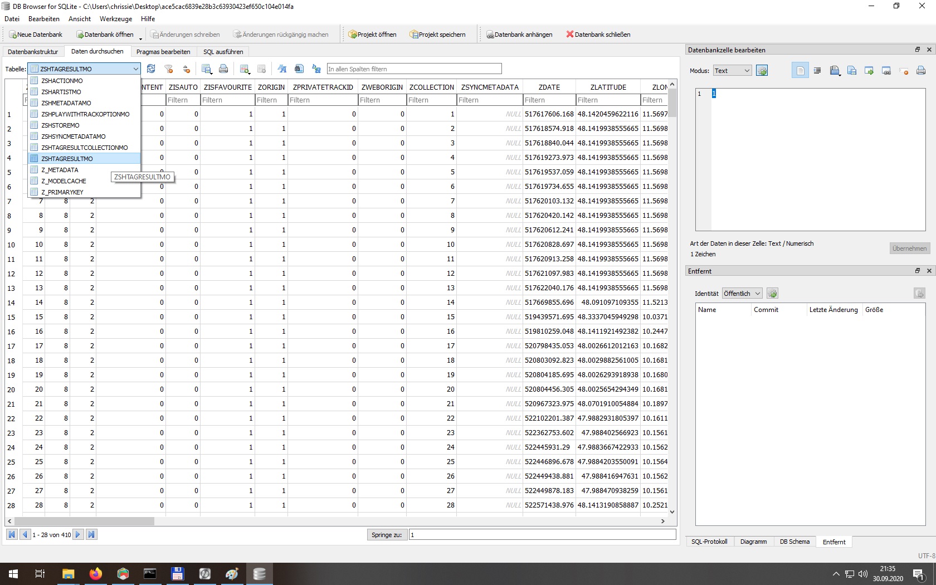Open the Bearbeiten menu
The height and width of the screenshot is (585, 936).
(x=44, y=19)
